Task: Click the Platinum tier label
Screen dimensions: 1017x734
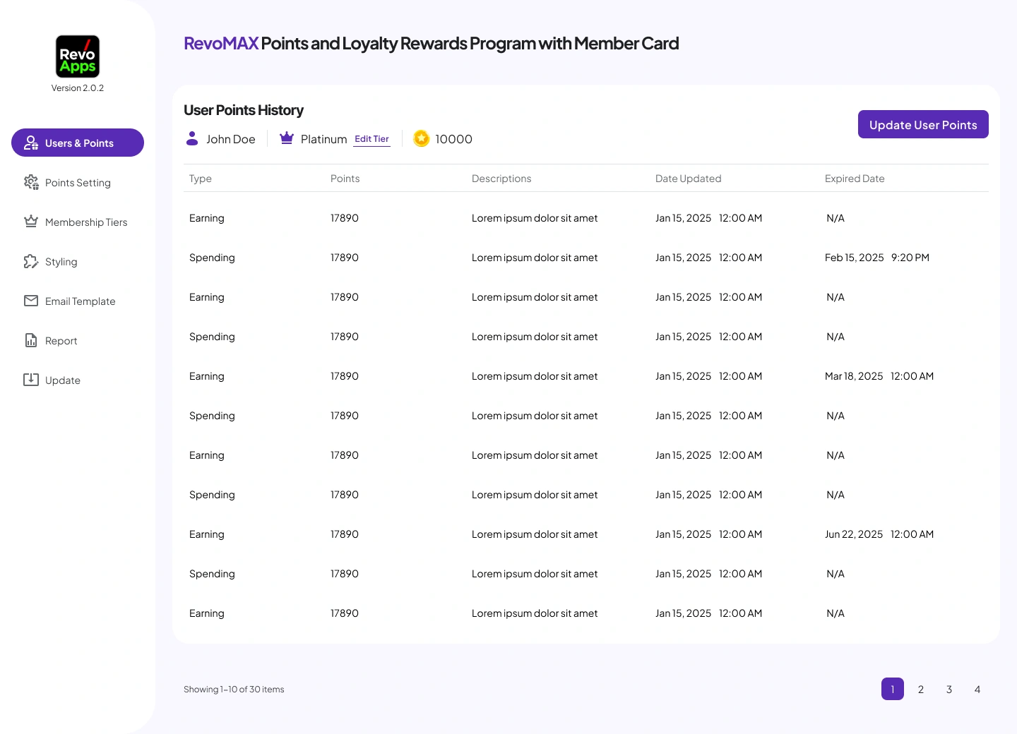Action: pyautogui.click(x=324, y=139)
